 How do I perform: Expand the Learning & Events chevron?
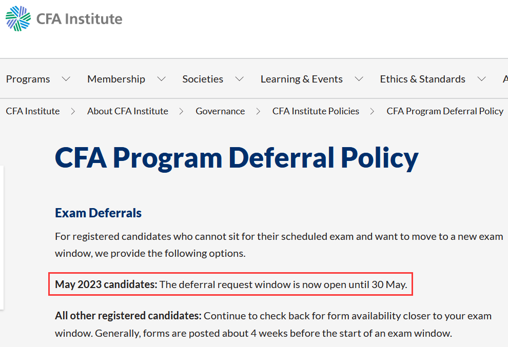pyautogui.click(x=359, y=79)
